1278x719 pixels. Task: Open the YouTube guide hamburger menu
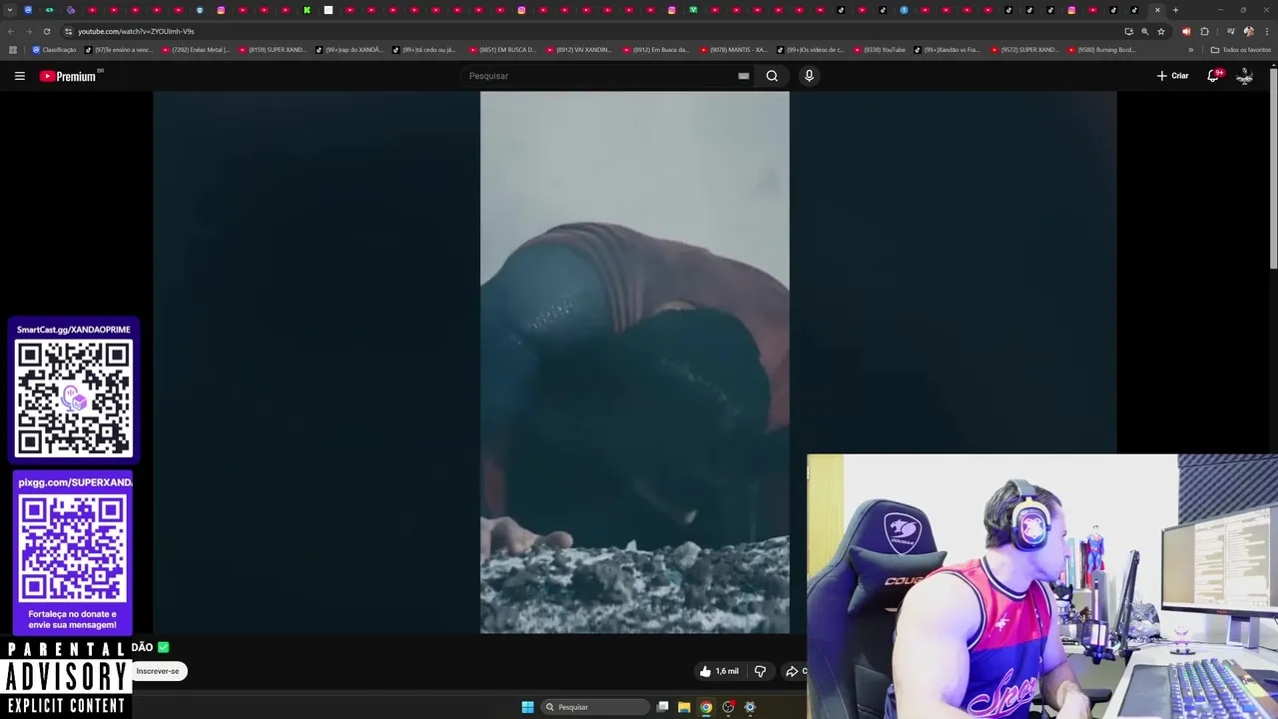tap(19, 76)
